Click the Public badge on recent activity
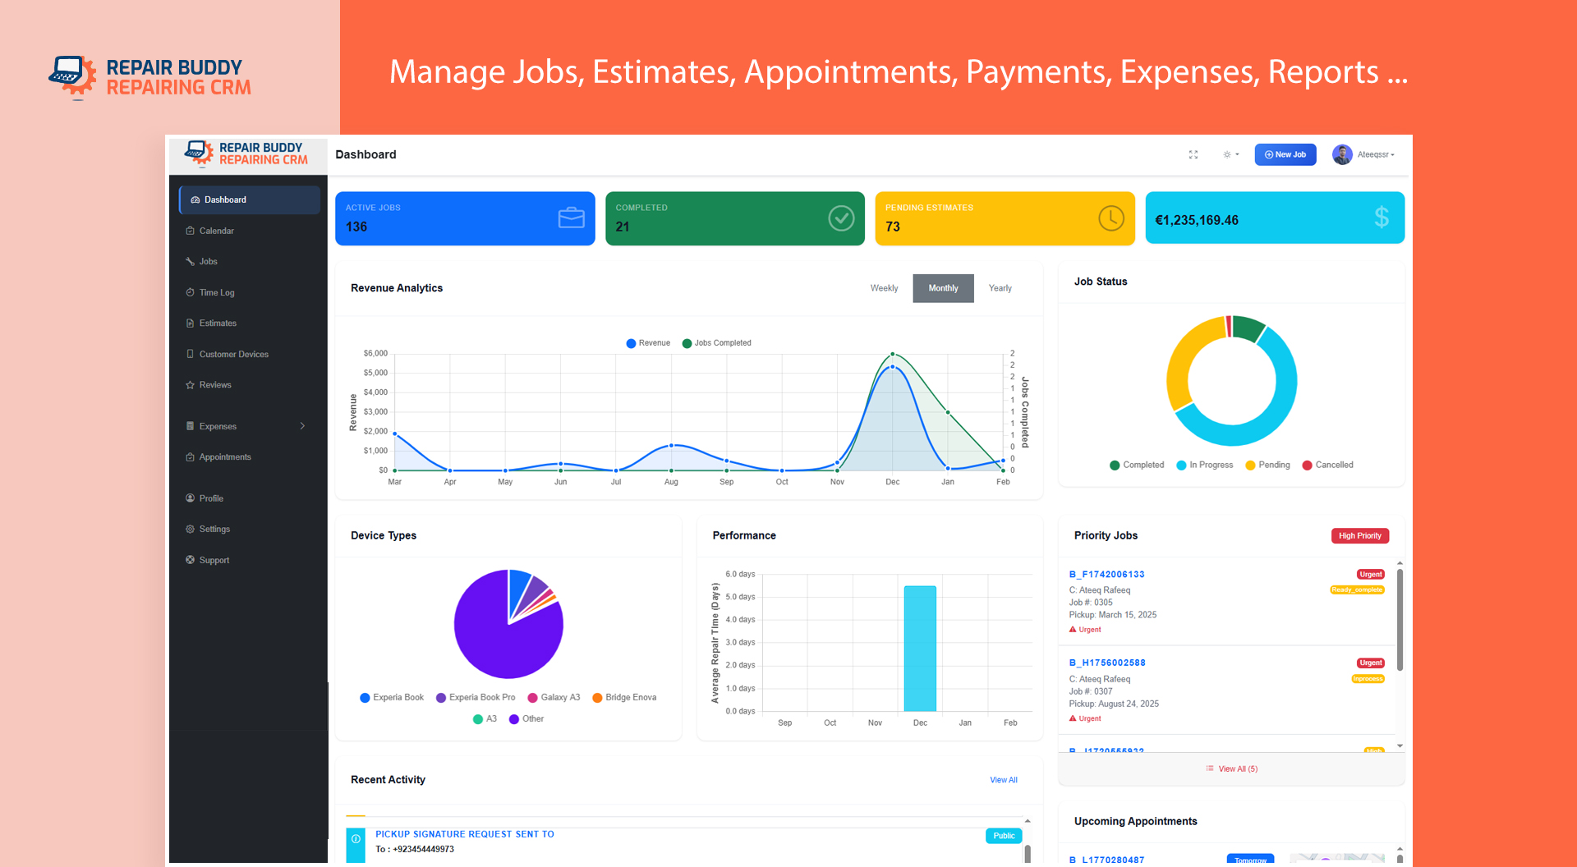1577x867 pixels. [1004, 836]
